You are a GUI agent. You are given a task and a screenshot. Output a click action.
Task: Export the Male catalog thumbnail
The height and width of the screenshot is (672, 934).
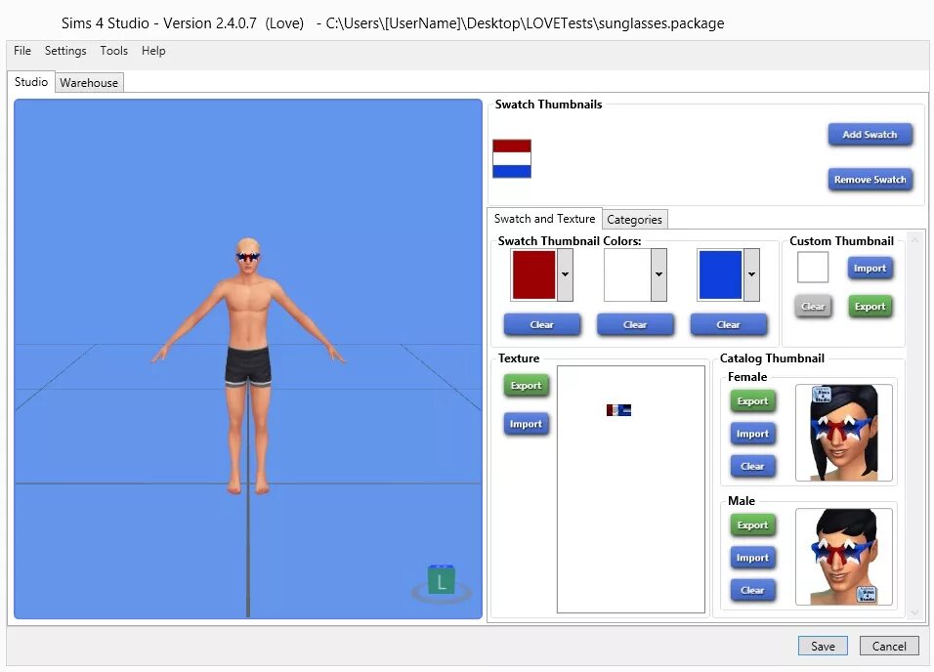pyautogui.click(x=753, y=525)
